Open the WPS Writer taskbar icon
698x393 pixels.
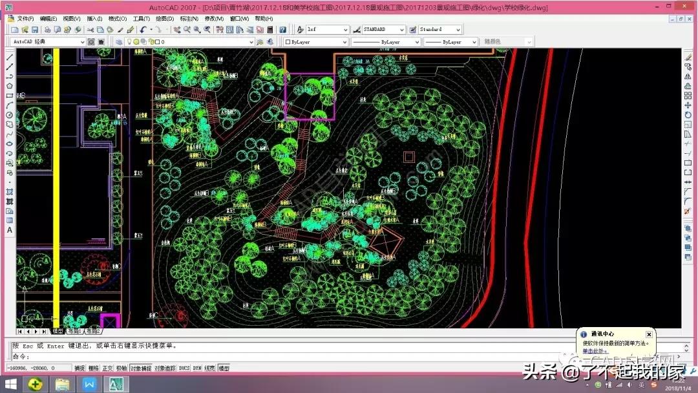(89, 384)
